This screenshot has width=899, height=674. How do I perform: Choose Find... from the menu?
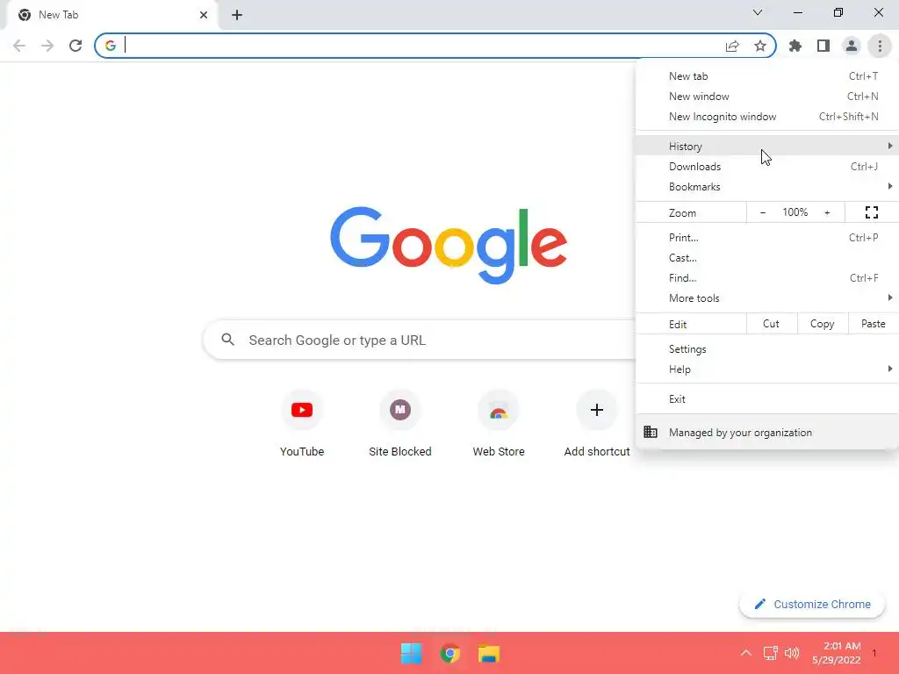[767, 277]
